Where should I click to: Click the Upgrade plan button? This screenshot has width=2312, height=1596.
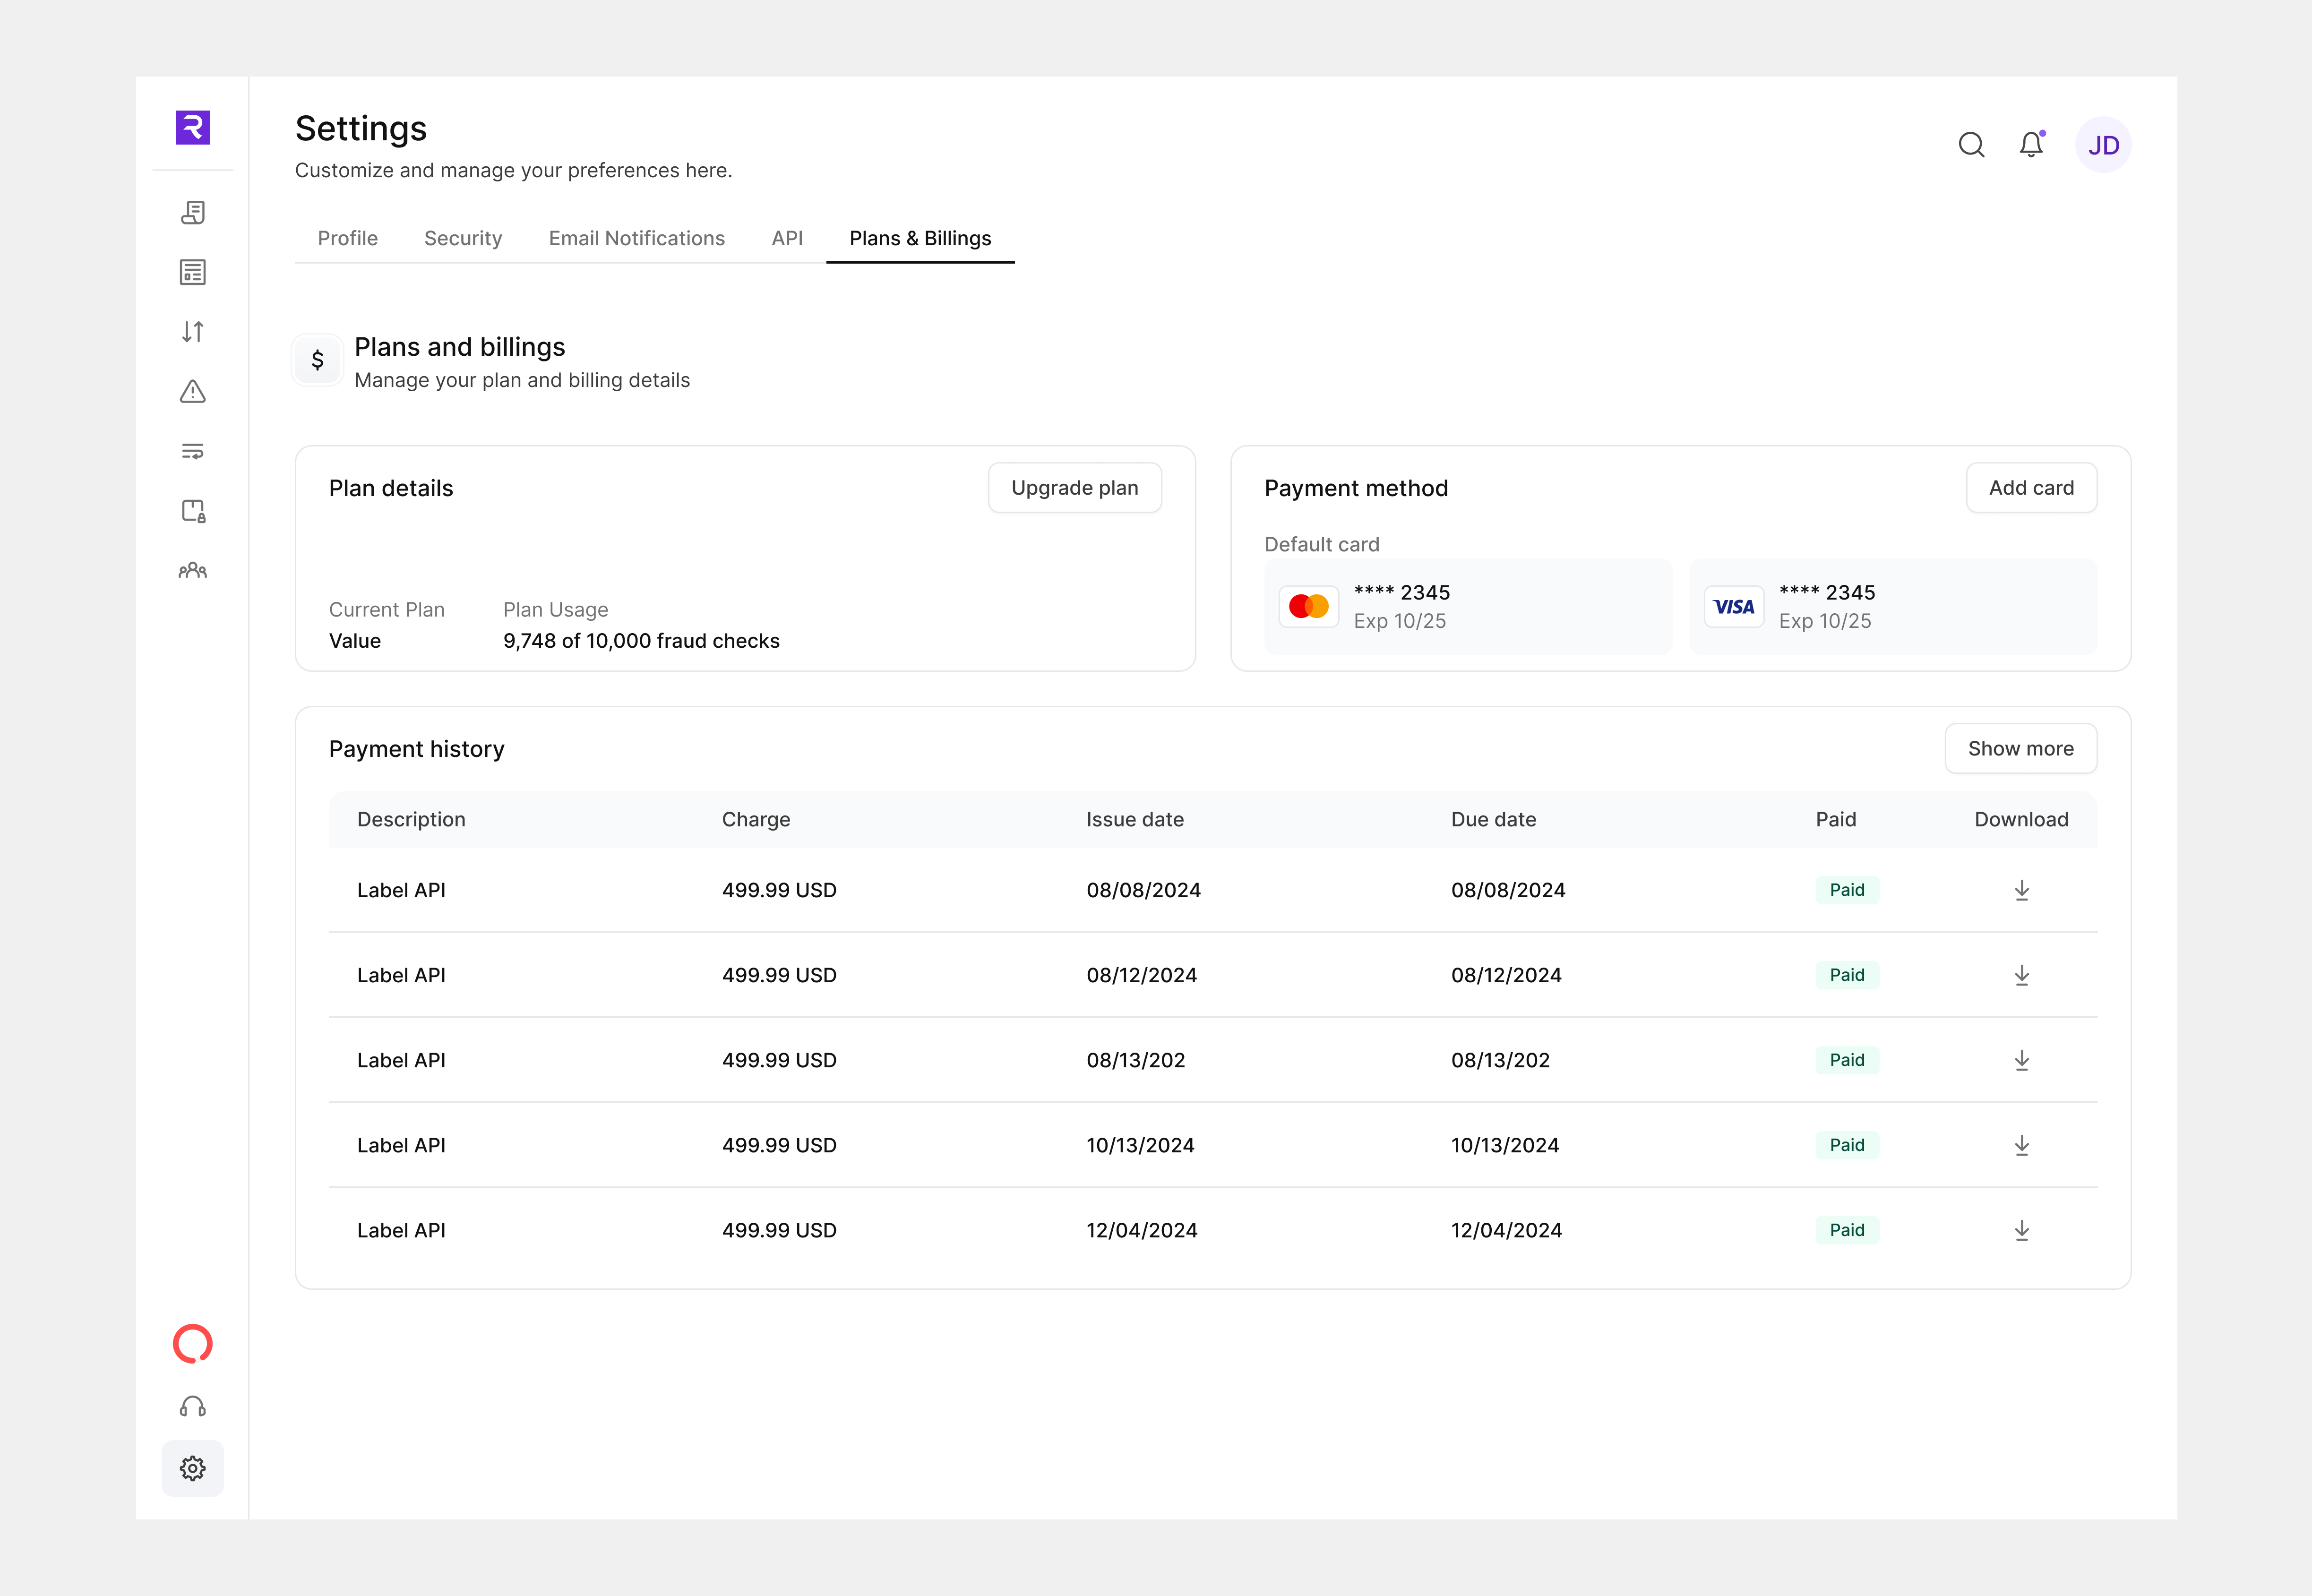(1074, 488)
